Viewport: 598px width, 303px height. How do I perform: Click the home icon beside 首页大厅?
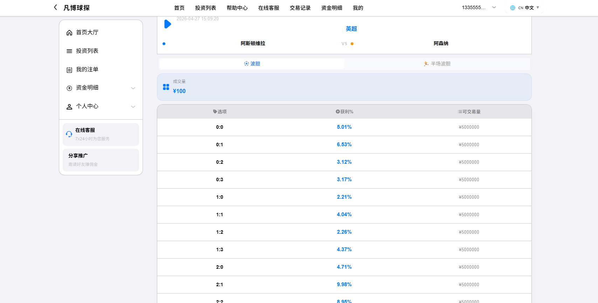(x=69, y=33)
